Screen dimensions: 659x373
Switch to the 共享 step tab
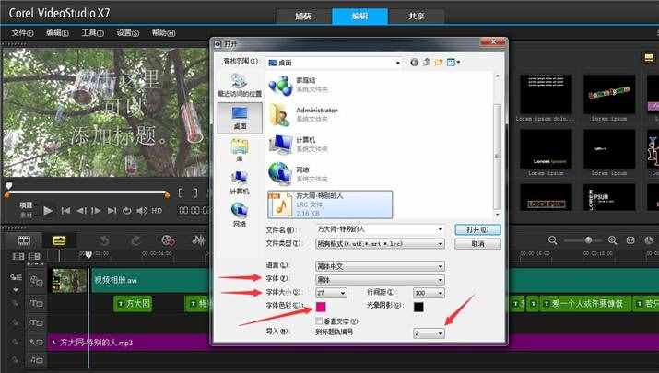(x=417, y=17)
